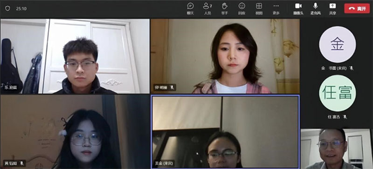
Task: Raise hand using 举手 icon
Action: 225,9
